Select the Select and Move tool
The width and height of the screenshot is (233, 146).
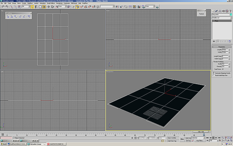point(49,7)
